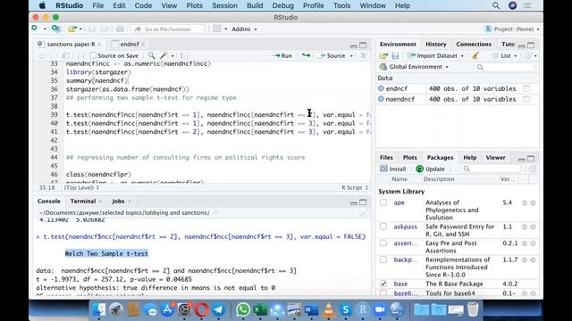Check the askpass package checkbox

point(383,226)
